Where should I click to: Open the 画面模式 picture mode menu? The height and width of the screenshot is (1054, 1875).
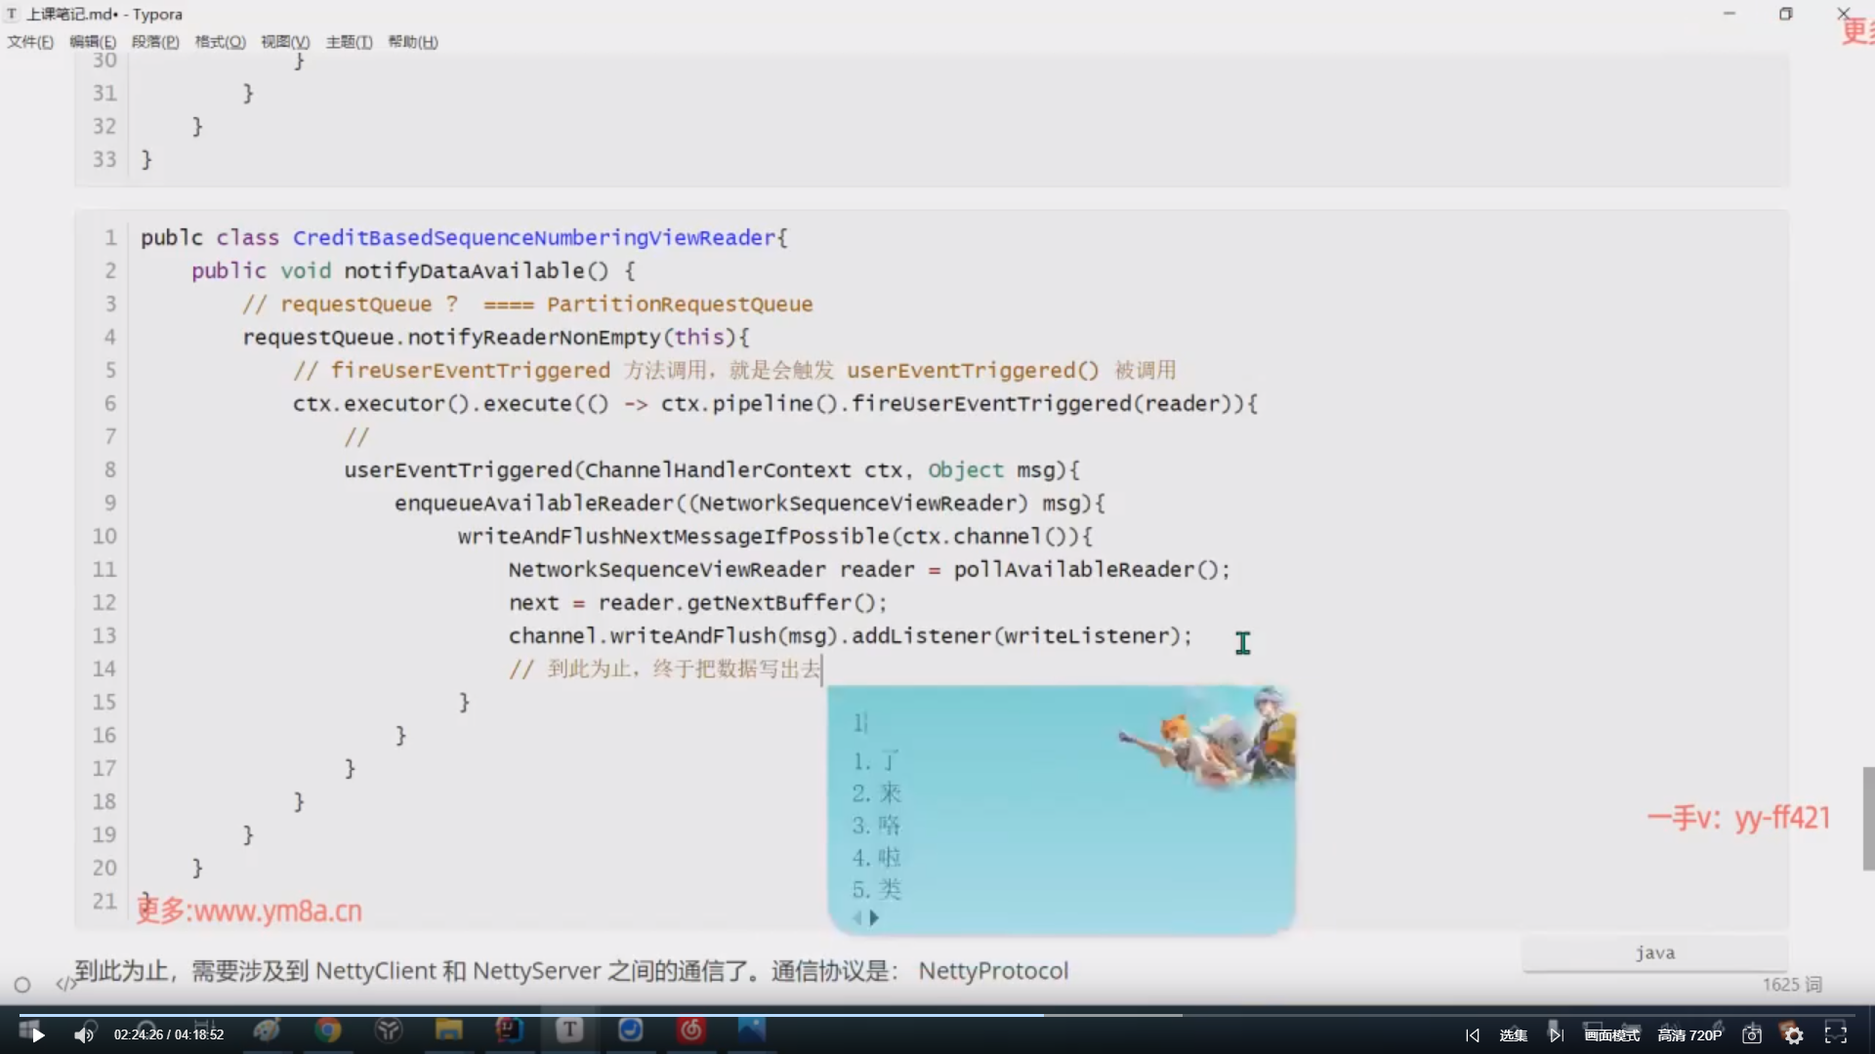coord(1611,1035)
